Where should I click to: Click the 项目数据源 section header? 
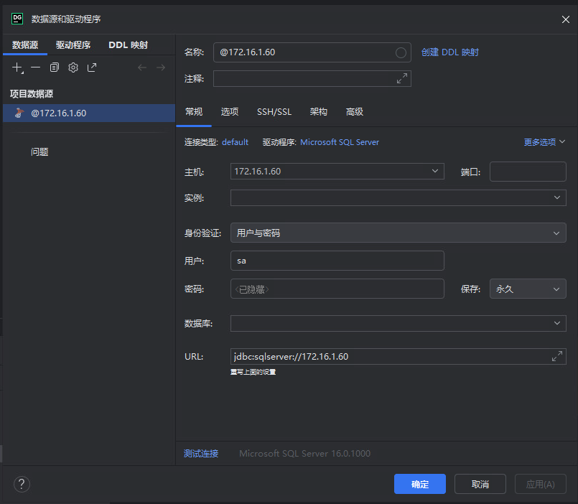tap(32, 93)
